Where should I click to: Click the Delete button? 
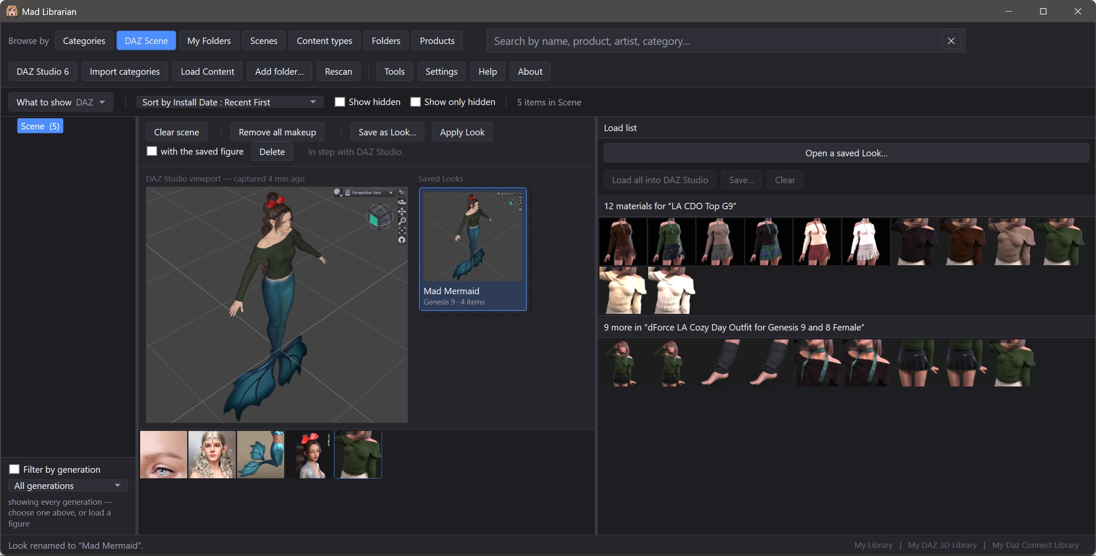pyautogui.click(x=272, y=152)
